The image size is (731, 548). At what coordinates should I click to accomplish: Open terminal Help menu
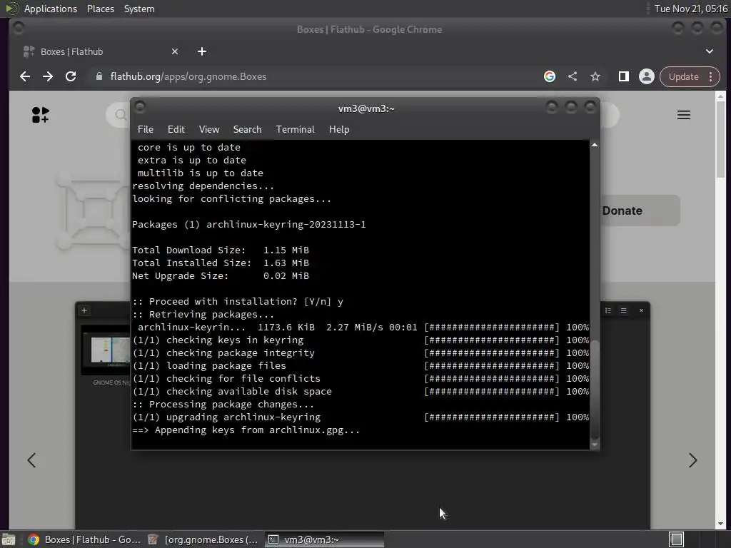tap(339, 130)
